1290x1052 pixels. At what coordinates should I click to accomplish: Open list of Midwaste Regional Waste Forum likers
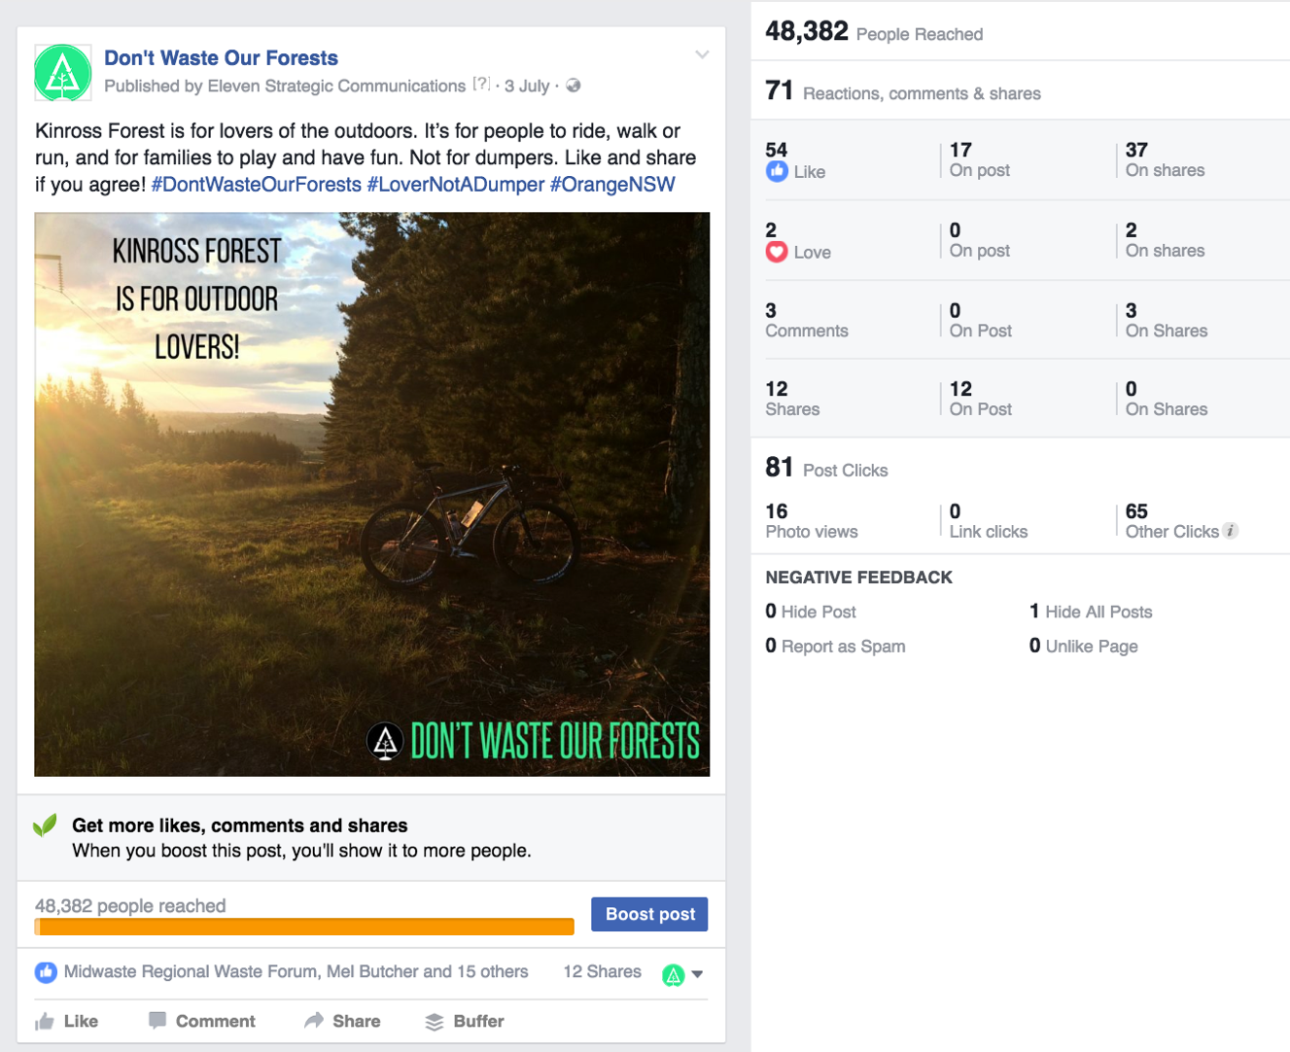pos(296,971)
